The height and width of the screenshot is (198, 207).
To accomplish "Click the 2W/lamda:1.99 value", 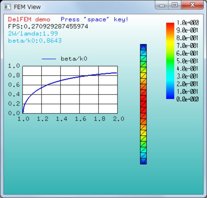I will pos(33,33).
